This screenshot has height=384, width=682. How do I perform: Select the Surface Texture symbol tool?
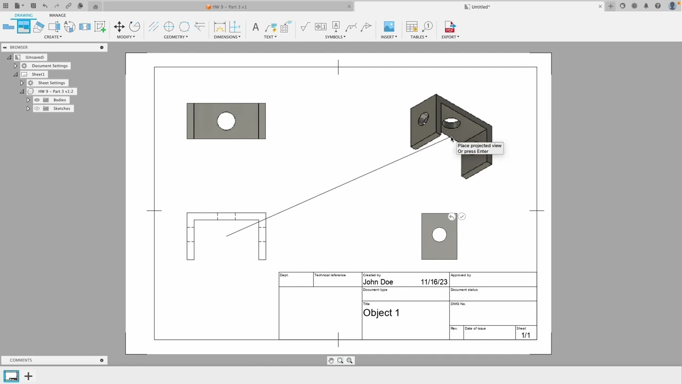305,27
